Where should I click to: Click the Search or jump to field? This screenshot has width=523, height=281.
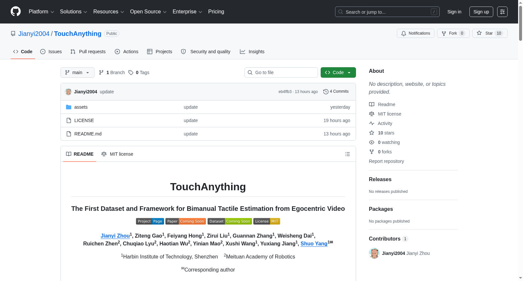(387, 12)
